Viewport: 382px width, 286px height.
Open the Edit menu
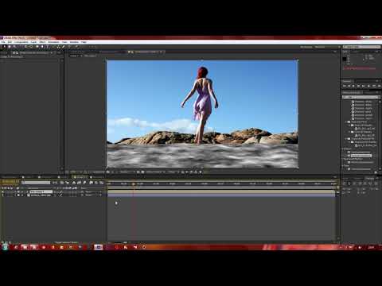pyautogui.click(x=10, y=42)
